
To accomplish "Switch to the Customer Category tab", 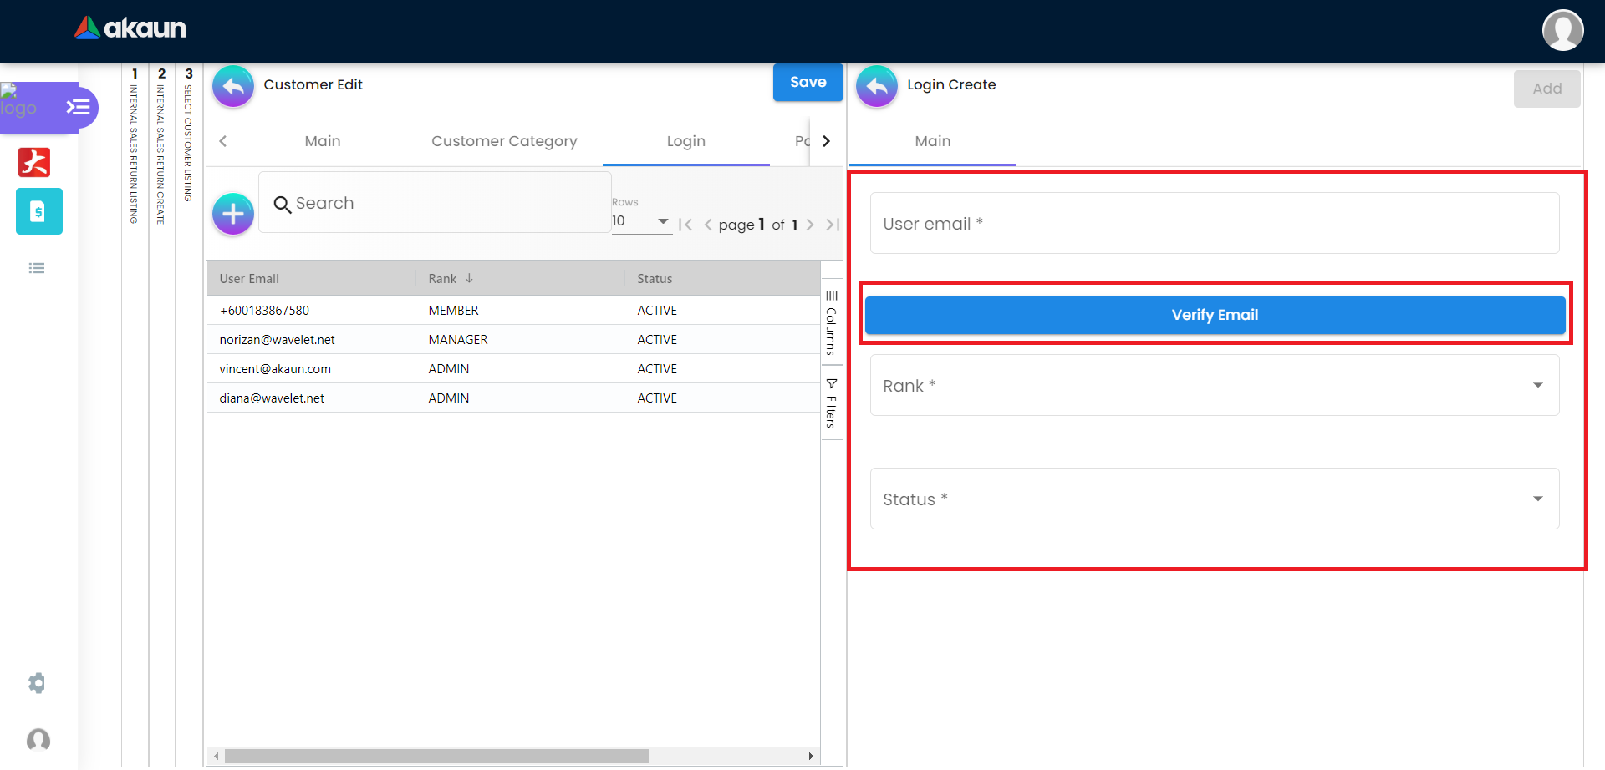I will tap(504, 141).
